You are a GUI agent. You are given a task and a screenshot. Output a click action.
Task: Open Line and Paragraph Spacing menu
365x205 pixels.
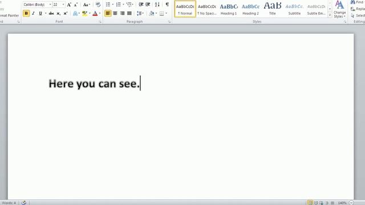[140, 14]
